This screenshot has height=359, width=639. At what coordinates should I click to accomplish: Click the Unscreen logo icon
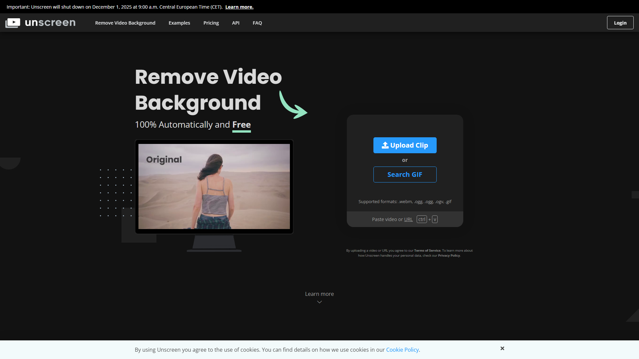[x=12, y=23]
